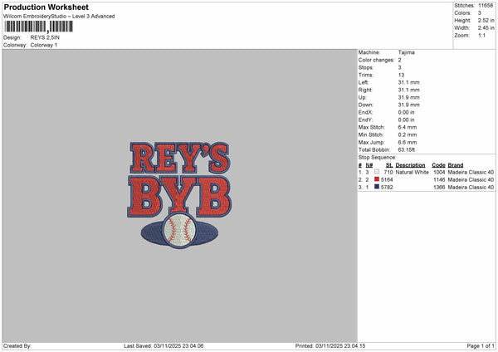Click 'Wilcom EmbroideryStudio – Level 3 Advanced' text
498x352 pixels.
pos(59,17)
